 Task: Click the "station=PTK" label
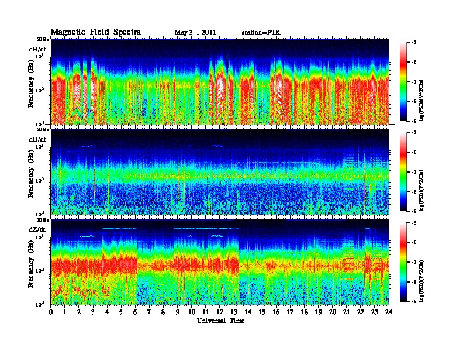click(x=261, y=33)
